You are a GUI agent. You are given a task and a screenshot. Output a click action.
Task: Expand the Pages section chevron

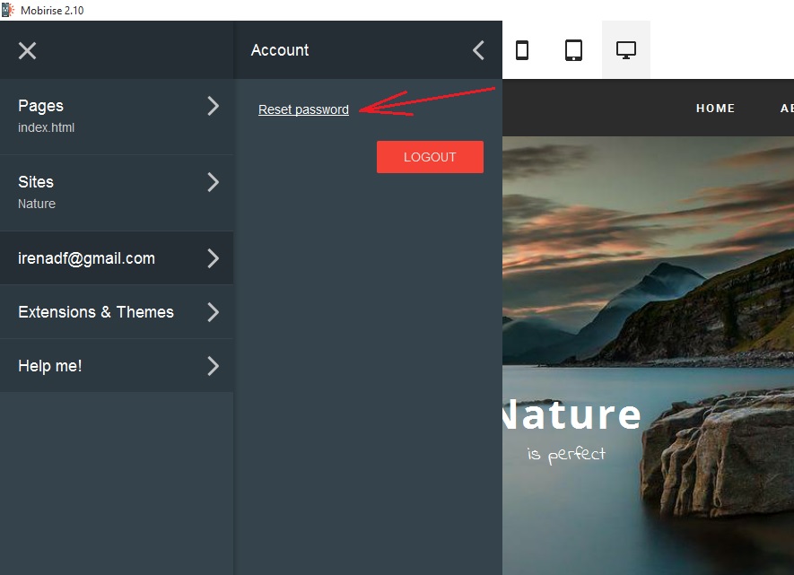point(213,106)
